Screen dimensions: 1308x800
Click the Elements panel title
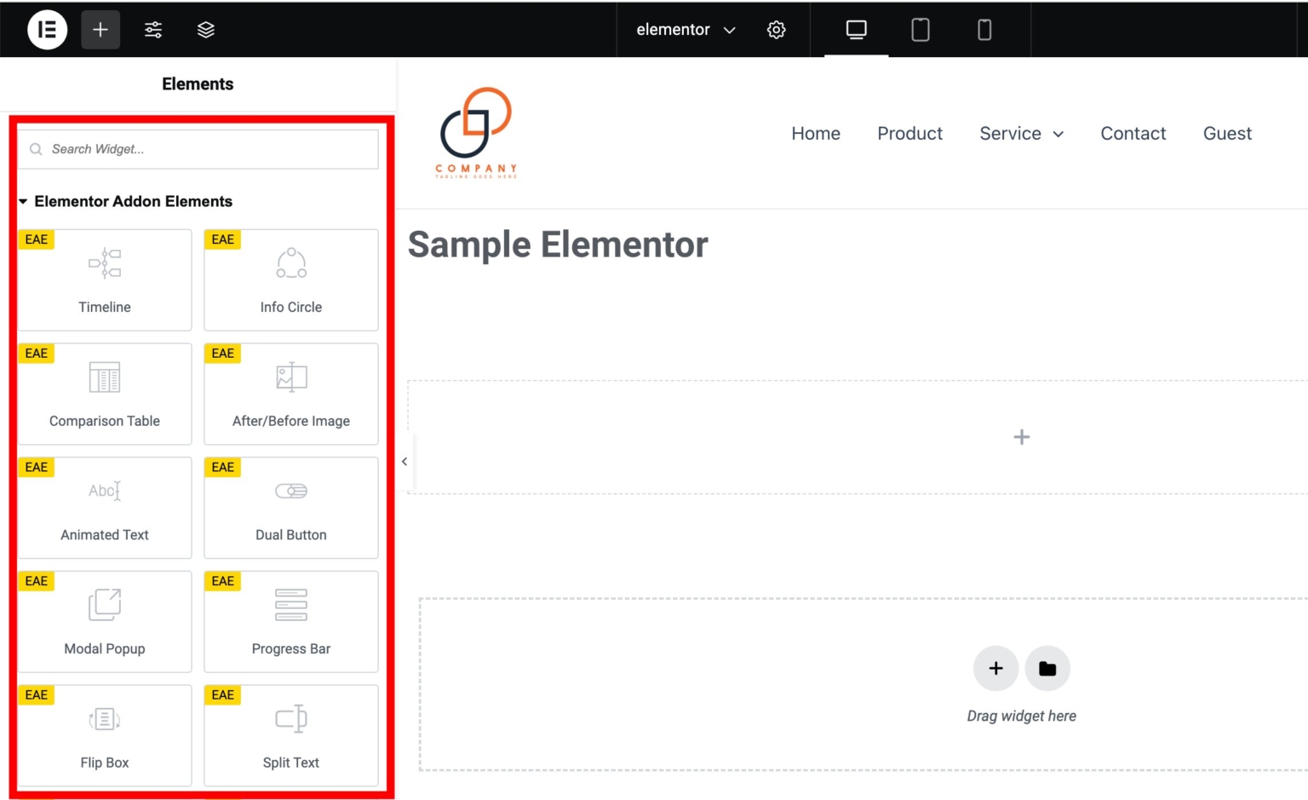[x=198, y=84]
